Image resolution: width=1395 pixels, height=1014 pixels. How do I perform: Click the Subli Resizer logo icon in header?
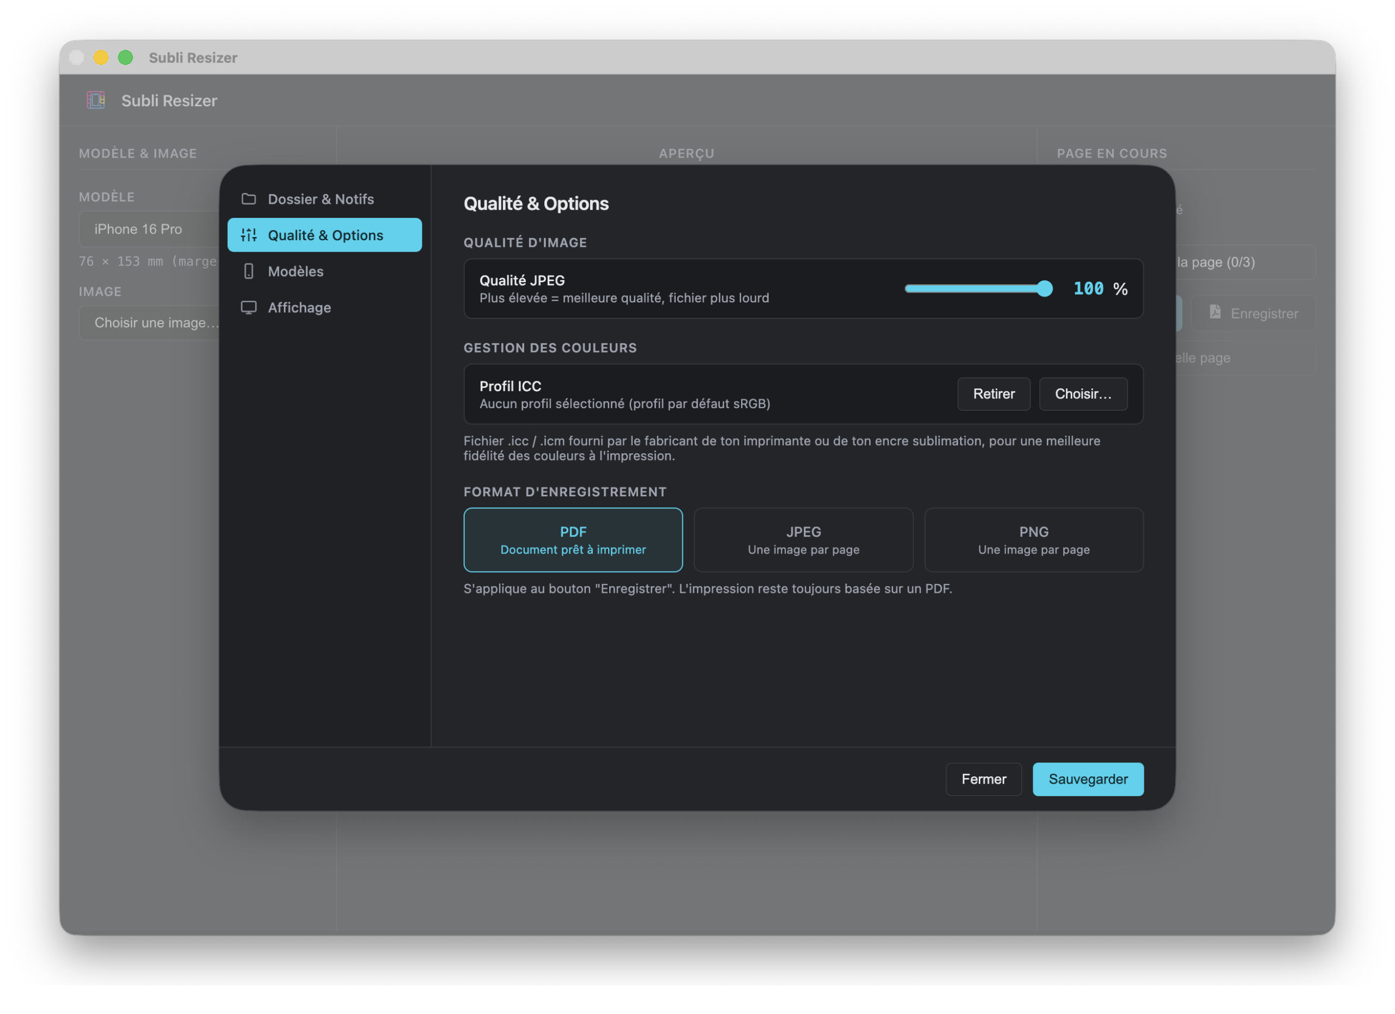[96, 100]
